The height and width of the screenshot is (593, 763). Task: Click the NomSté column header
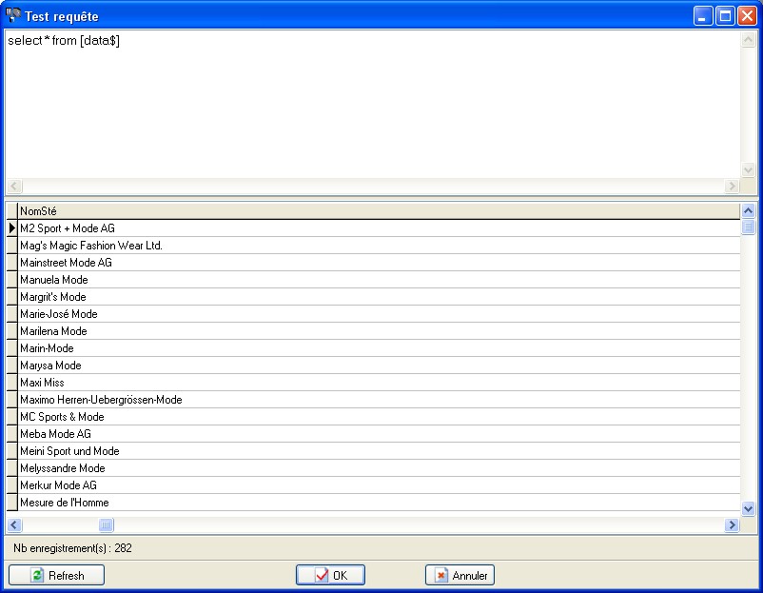[x=378, y=211]
